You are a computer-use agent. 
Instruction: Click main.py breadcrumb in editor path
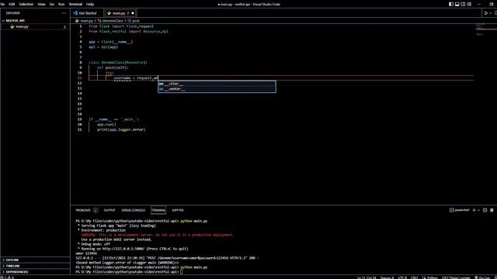click(x=84, y=21)
